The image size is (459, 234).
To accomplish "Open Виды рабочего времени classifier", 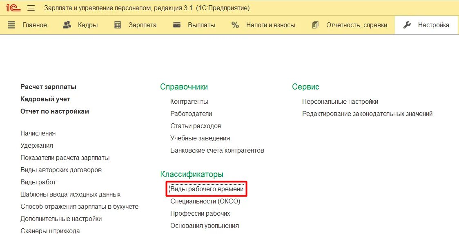I will tap(207, 189).
